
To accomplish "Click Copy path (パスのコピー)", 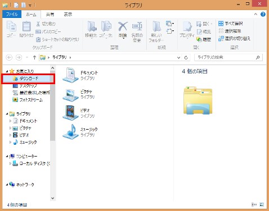I will tap(48, 31).
